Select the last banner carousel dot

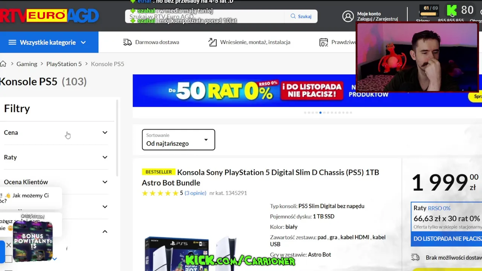pyautogui.click(x=351, y=113)
